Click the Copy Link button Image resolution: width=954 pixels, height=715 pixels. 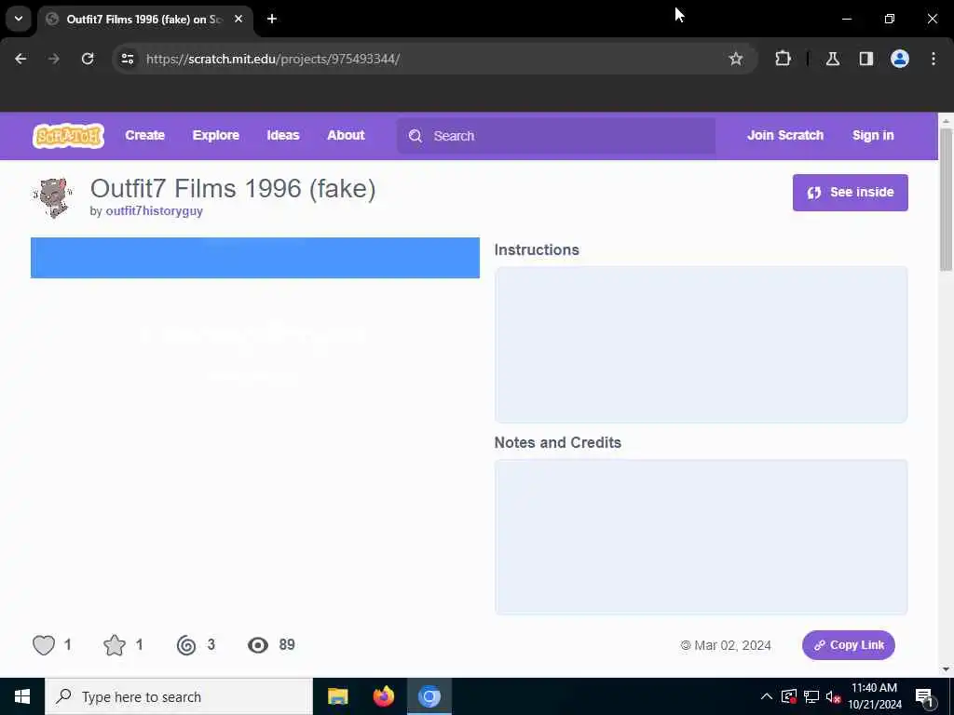tap(848, 645)
